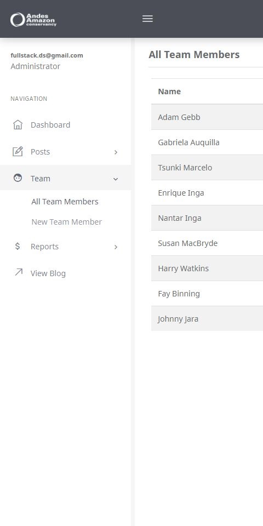Click the Reports dollar sign icon
This screenshot has width=263, height=526.
[18, 246]
